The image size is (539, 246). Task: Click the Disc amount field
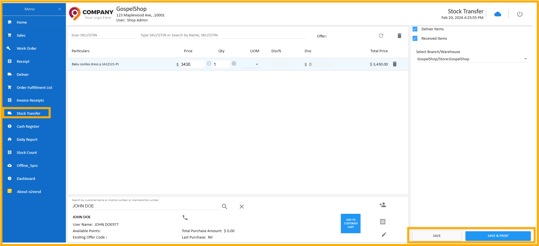click(x=320, y=64)
